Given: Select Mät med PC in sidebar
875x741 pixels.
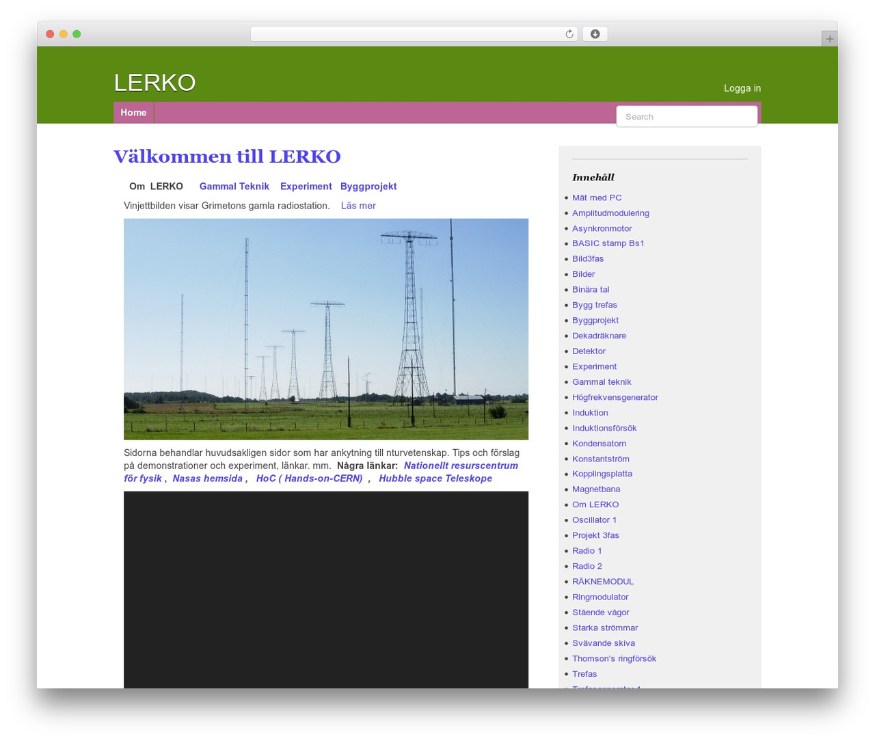Looking at the screenshot, I should [597, 198].
